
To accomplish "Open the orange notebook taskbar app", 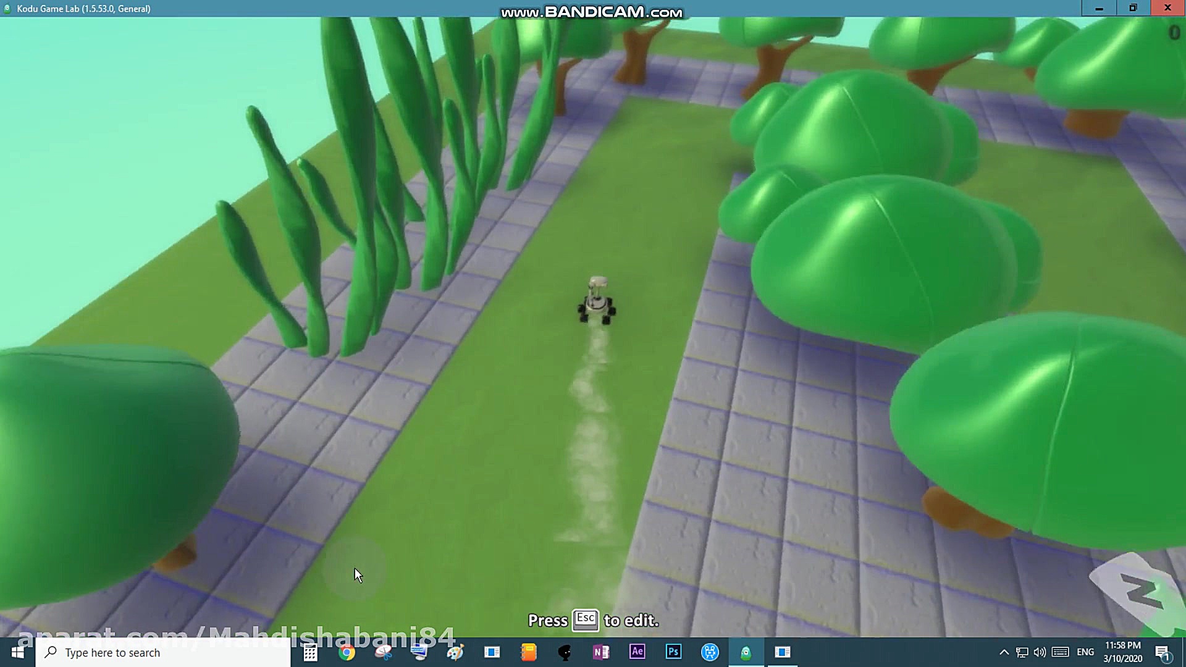I will click(x=528, y=652).
